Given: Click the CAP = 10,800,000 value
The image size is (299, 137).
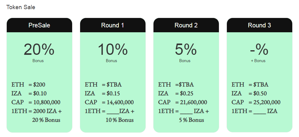Looking at the screenshot, I should click(36, 102).
